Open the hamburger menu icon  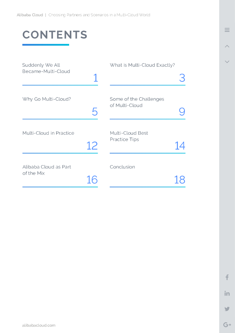227,30
